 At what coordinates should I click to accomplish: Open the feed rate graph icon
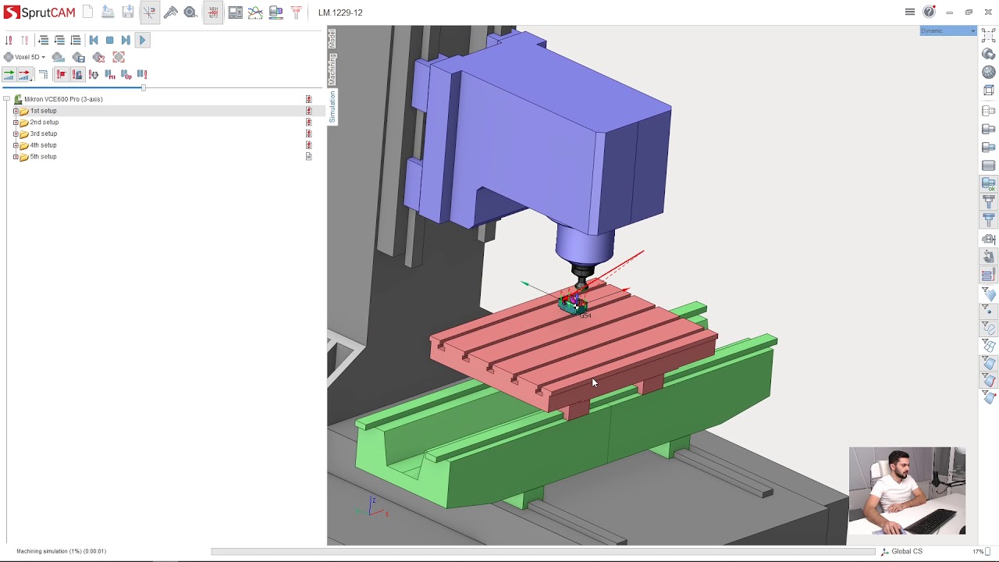point(255,12)
